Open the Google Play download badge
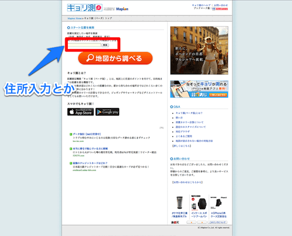Viewport: 292px width, 236px height. click(107, 112)
